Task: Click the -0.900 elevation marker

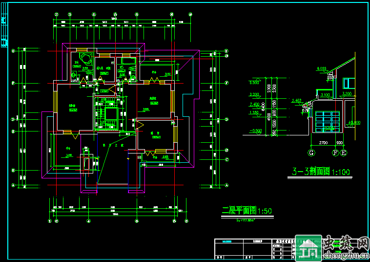Action: 254,131
